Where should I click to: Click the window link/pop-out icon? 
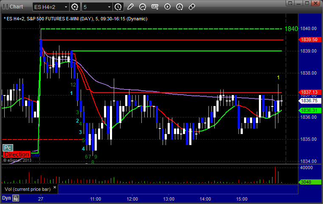(290, 3)
